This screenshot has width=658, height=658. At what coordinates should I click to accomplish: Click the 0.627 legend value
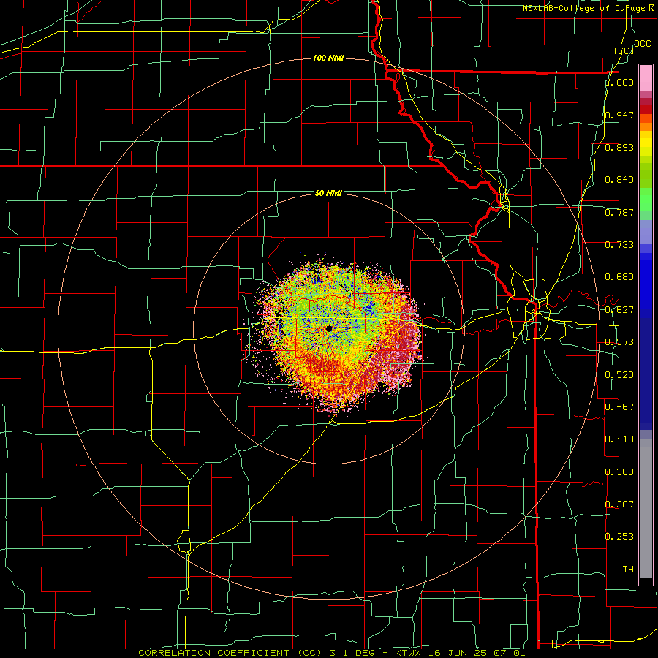coord(619,310)
